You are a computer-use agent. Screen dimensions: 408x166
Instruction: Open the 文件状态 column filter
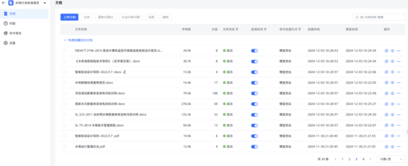click(237, 29)
